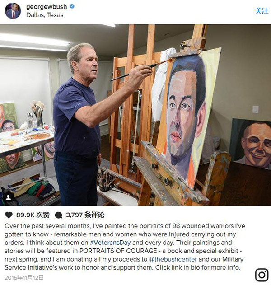The image size is (271, 285).
Task: Click the smiling portrait leaning against the wall
Action: 251,144
